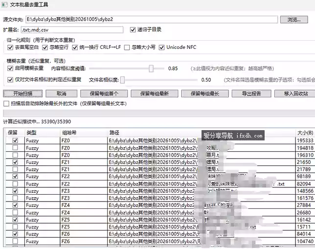Click the 开始扫描 button
This screenshot has height=249, width=315.
[x=22, y=93]
